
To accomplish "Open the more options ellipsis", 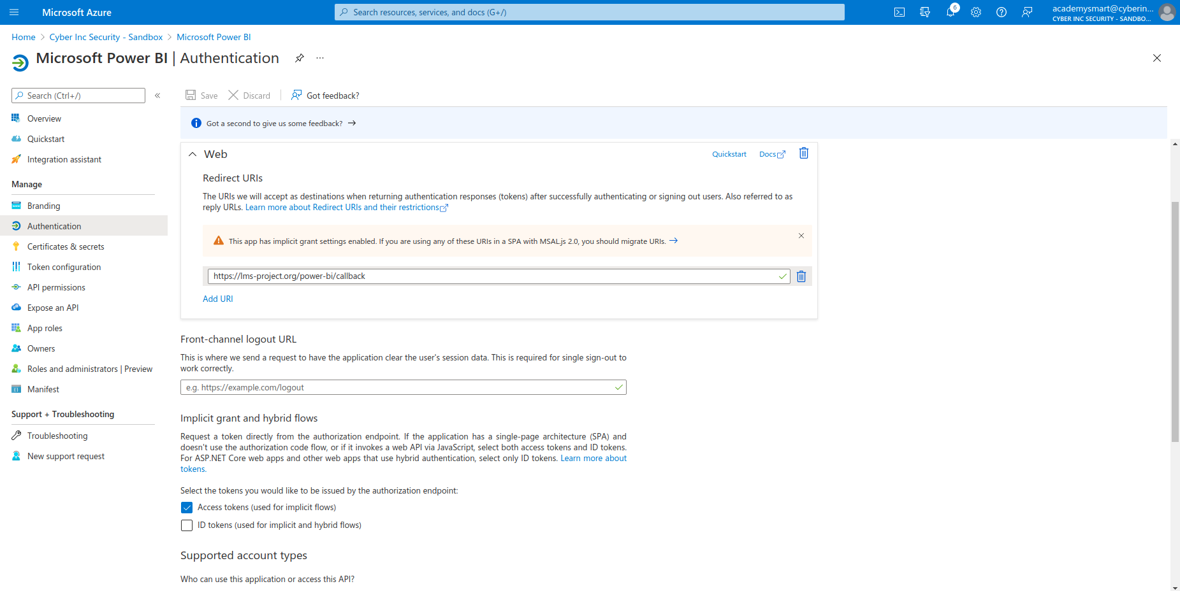I will tap(320, 58).
